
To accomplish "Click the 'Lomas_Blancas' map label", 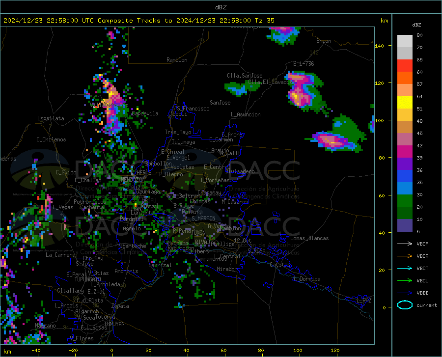I will 309,238.
